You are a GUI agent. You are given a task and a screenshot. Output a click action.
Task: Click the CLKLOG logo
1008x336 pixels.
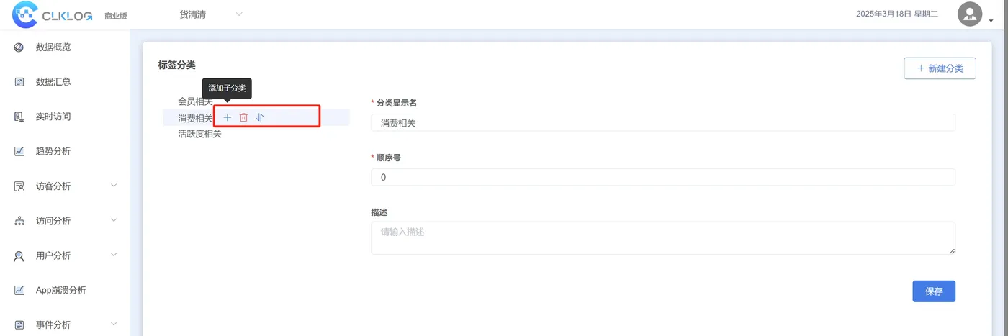point(53,14)
